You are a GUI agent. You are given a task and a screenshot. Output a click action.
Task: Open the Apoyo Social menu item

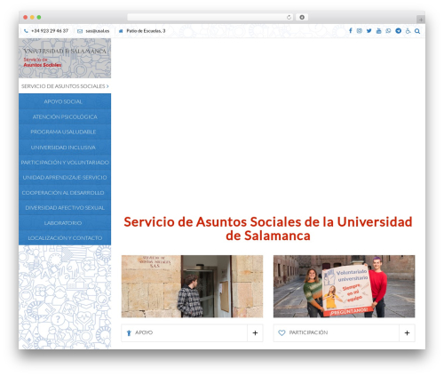pyautogui.click(x=65, y=101)
